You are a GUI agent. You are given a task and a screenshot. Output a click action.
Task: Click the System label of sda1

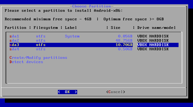[72, 36]
